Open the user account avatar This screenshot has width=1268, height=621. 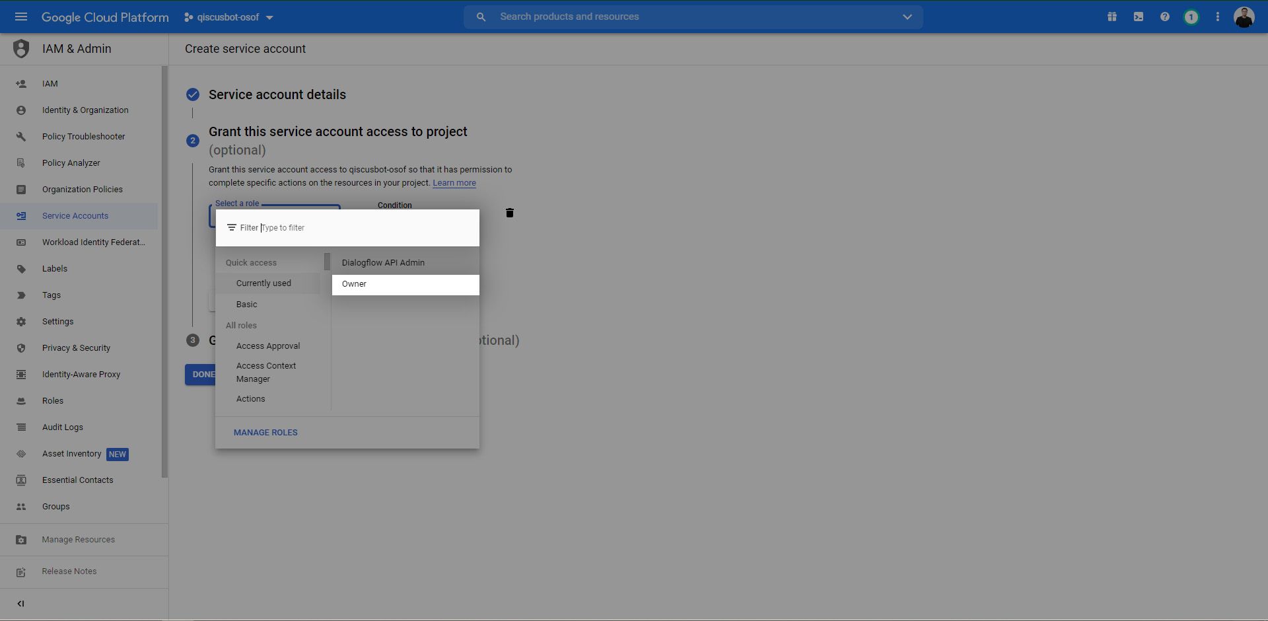[1244, 17]
